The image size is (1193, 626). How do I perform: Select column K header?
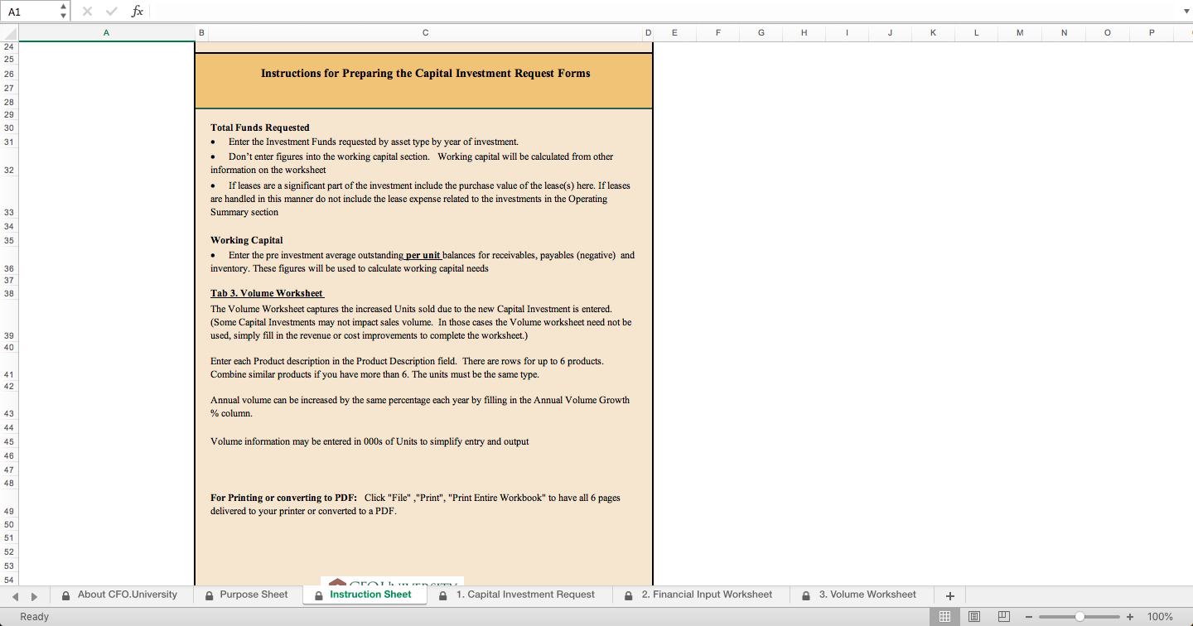point(933,33)
